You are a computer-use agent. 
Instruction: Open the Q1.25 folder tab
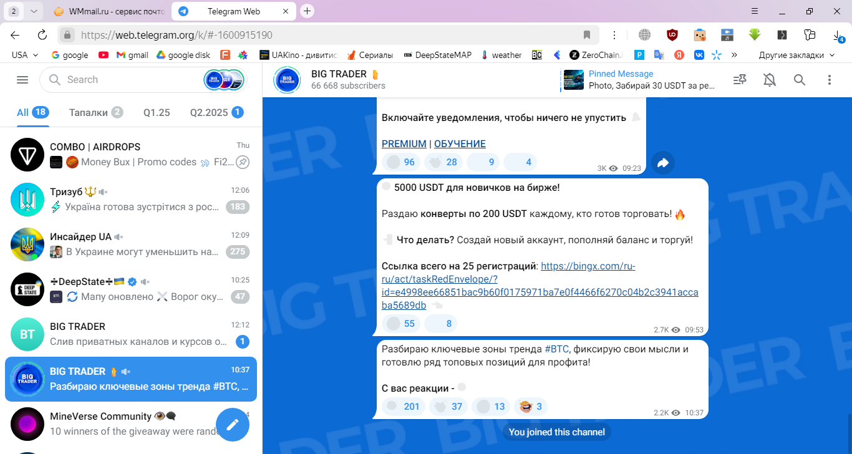point(157,113)
